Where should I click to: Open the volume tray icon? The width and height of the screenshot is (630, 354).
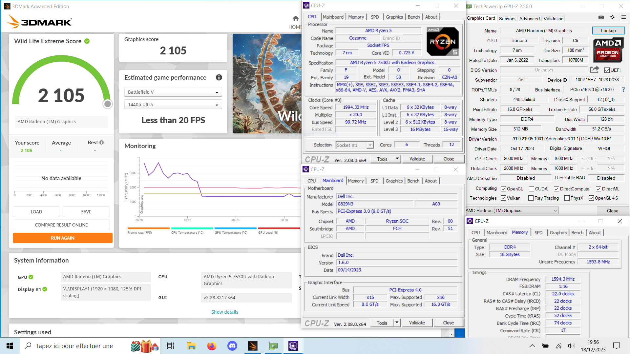[x=571, y=346]
